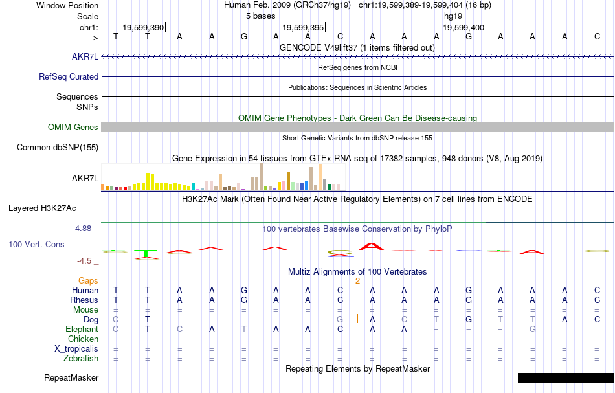Click the AKR7L transcript arrow line

[358, 57]
